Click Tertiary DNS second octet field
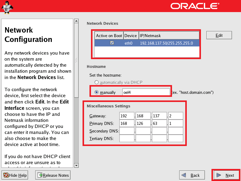Viewport: 241px width, 181px height. 143,138
